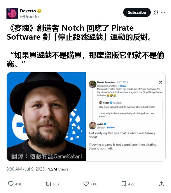Click the reply speech bubble icon
This screenshot has width=171, height=193.
coord(11,184)
